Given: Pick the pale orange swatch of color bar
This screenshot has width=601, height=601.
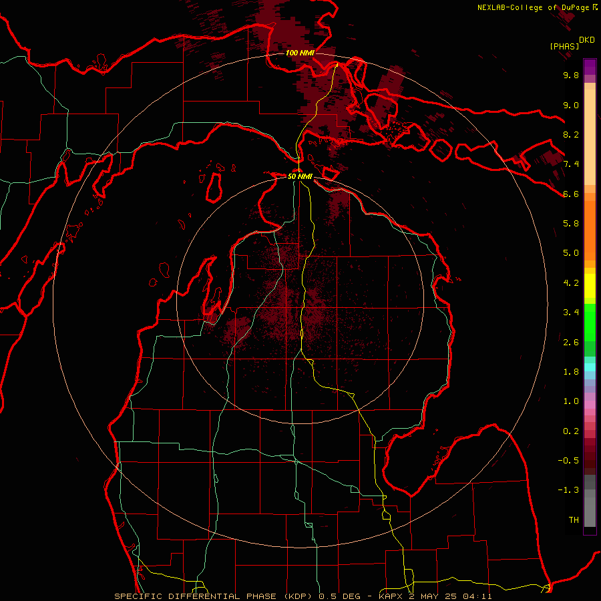Looking at the screenshot, I should (x=590, y=137).
